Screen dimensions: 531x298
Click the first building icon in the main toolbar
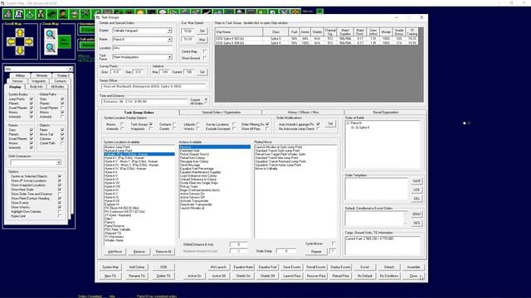click(7, 14)
